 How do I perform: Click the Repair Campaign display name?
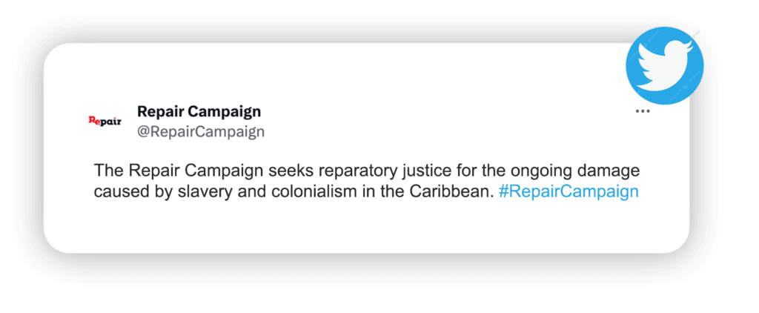tap(199, 111)
